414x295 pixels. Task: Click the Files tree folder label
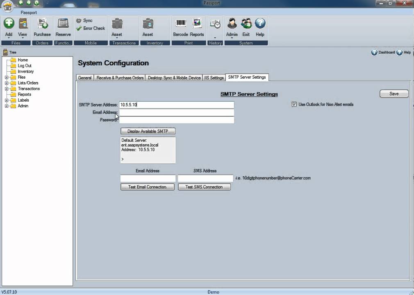click(x=22, y=77)
